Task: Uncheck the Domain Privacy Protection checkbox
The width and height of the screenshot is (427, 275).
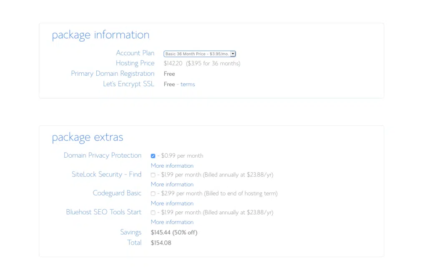Action: click(153, 156)
